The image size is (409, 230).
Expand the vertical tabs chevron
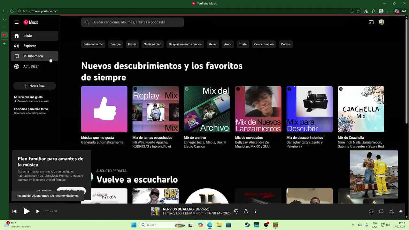point(4,19)
